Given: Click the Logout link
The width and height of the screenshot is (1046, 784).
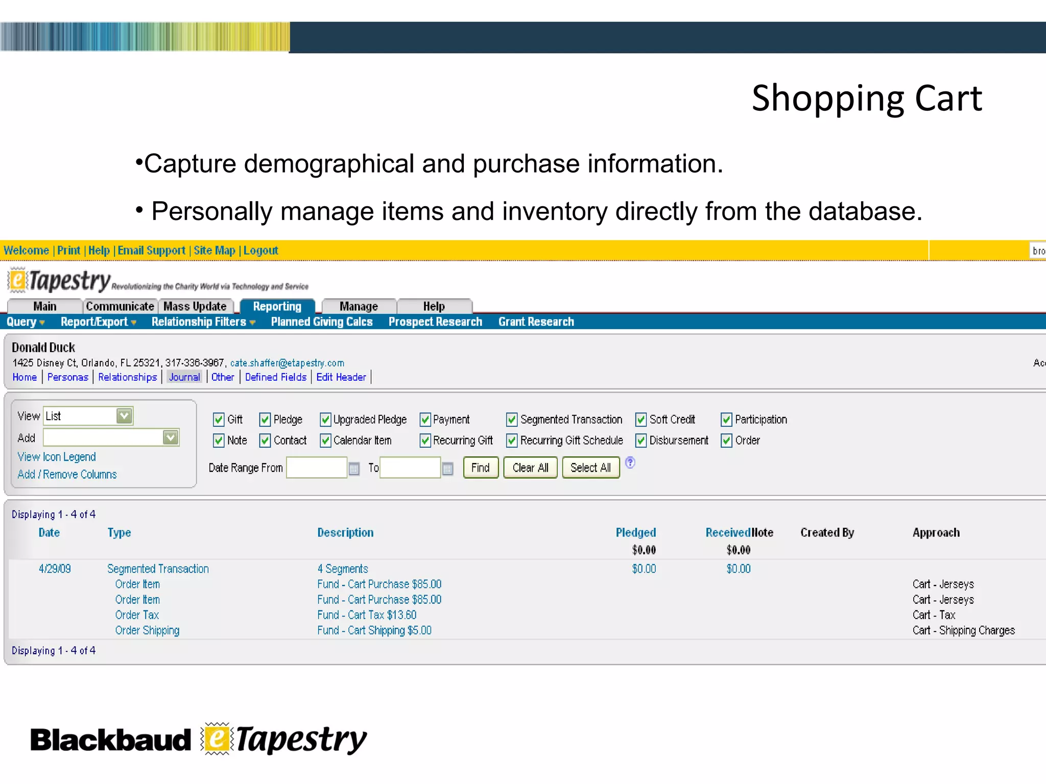Looking at the screenshot, I should pyautogui.click(x=261, y=251).
